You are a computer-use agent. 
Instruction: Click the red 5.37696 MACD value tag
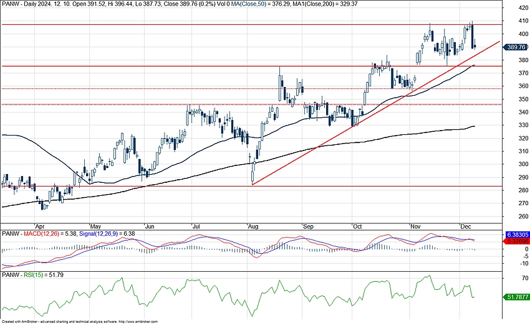pos(517,241)
